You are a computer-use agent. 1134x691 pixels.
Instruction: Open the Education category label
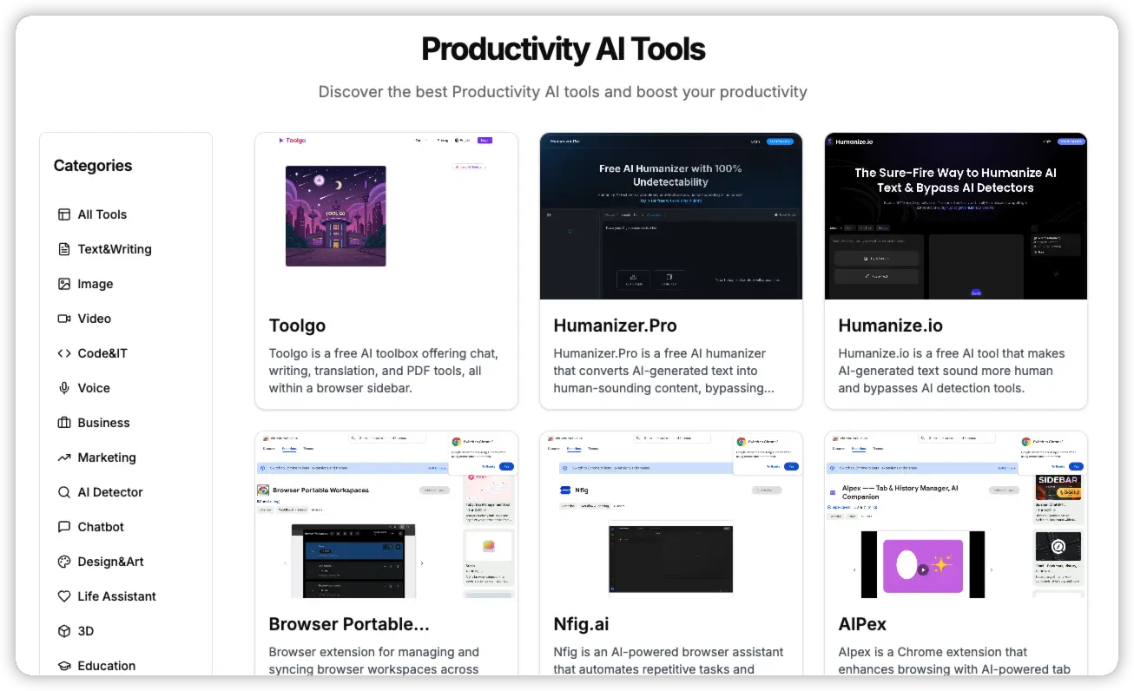pos(107,666)
